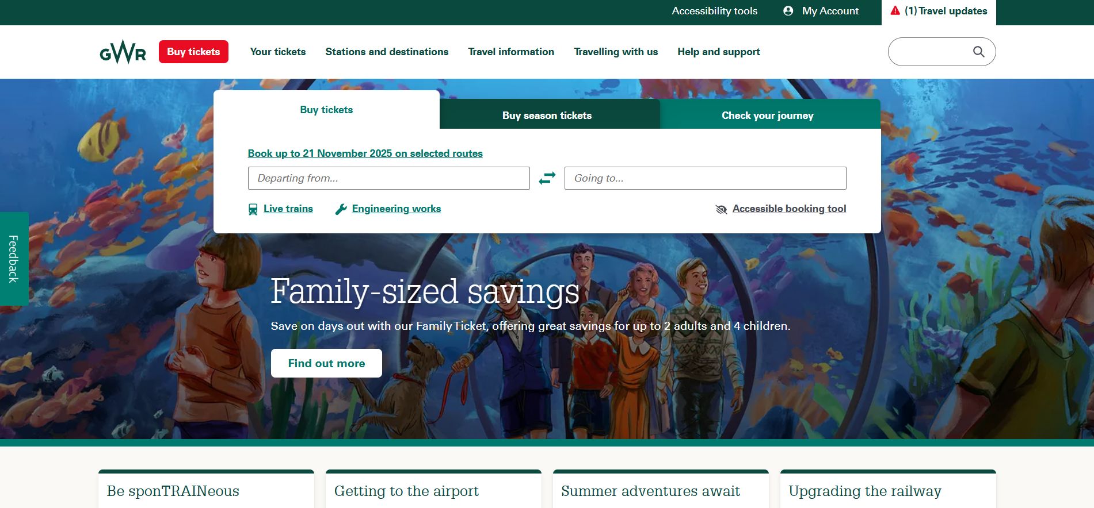The image size is (1094, 508).
Task: Click the search magnifier icon
Action: (978, 52)
